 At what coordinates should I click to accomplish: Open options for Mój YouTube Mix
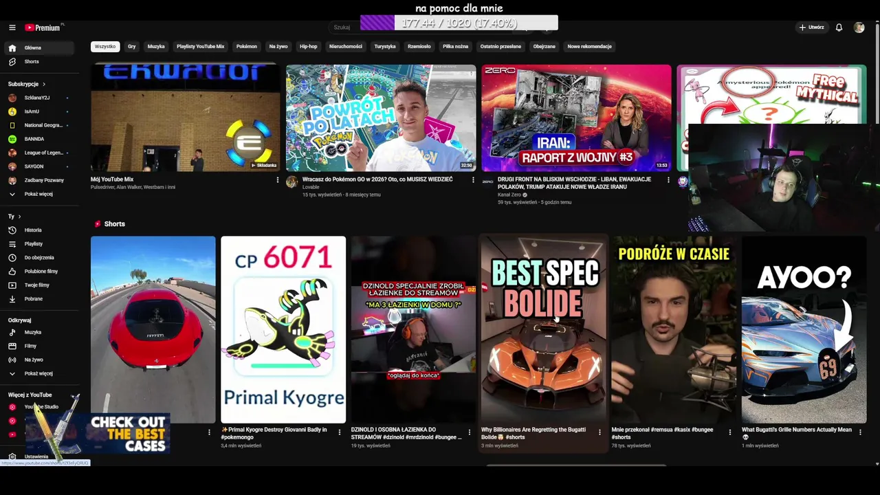pyautogui.click(x=278, y=180)
